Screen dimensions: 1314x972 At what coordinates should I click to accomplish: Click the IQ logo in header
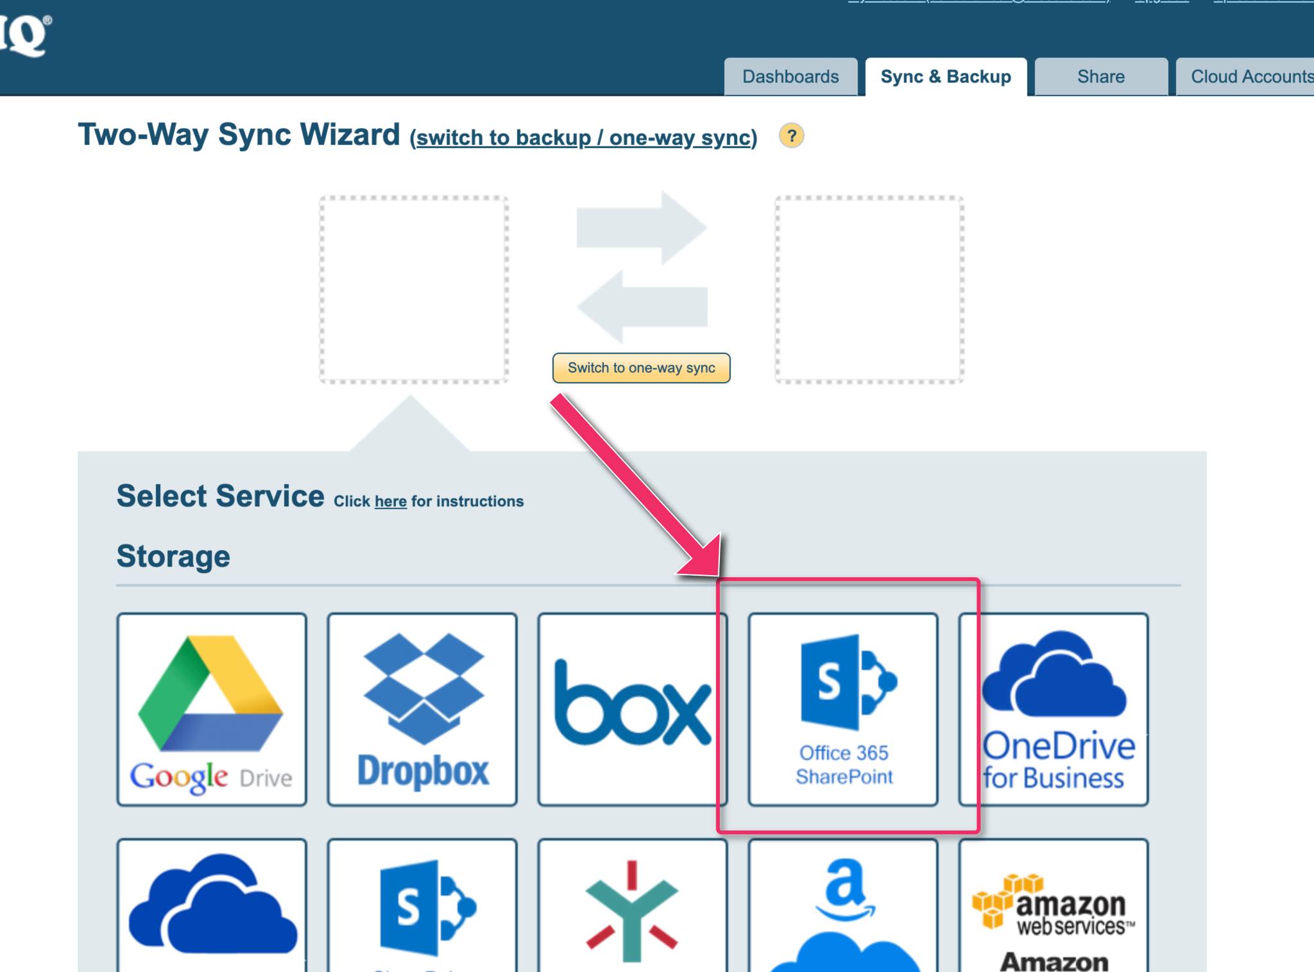(25, 35)
